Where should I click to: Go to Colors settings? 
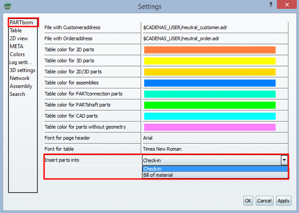click(x=17, y=54)
